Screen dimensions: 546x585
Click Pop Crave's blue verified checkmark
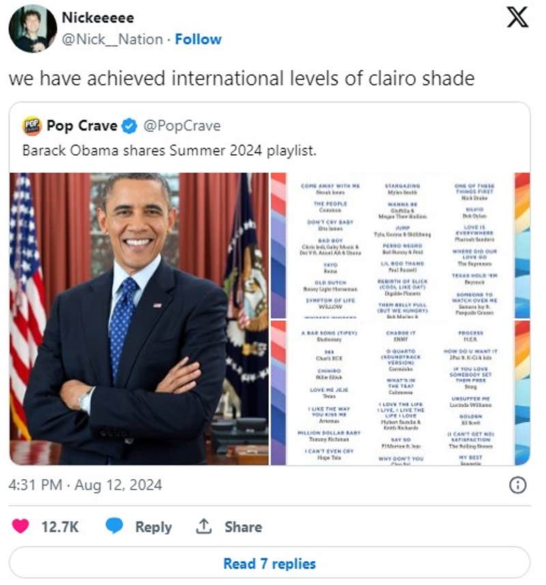point(129,126)
